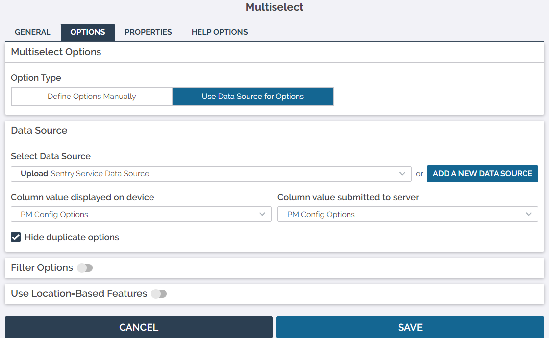The width and height of the screenshot is (549, 338).
Task: Click the Filter Options label text
Action: (x=42, y=267)
